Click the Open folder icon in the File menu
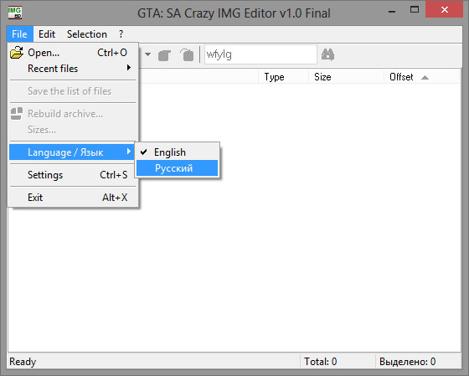 click(17, 53)
